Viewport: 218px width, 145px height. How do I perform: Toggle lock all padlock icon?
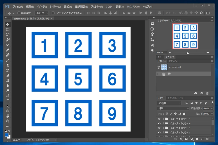(184, 114)
